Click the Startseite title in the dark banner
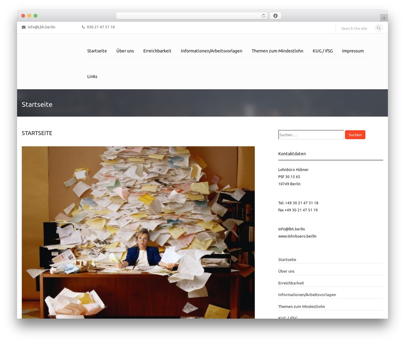 click(x=37, y=104)
